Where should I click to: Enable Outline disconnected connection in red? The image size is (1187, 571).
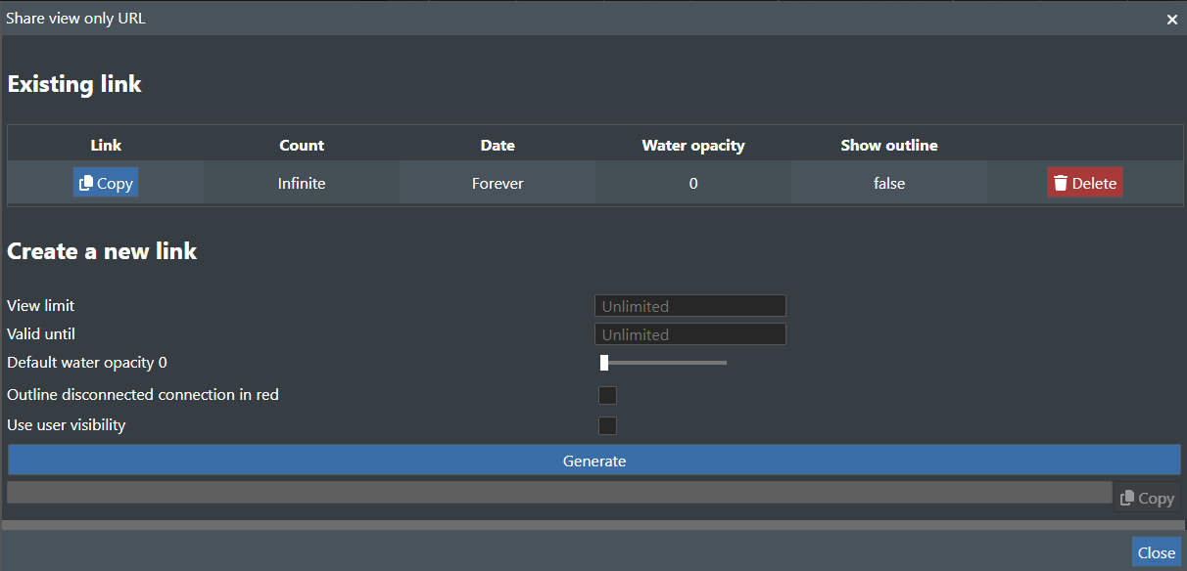tap(607, 395)
